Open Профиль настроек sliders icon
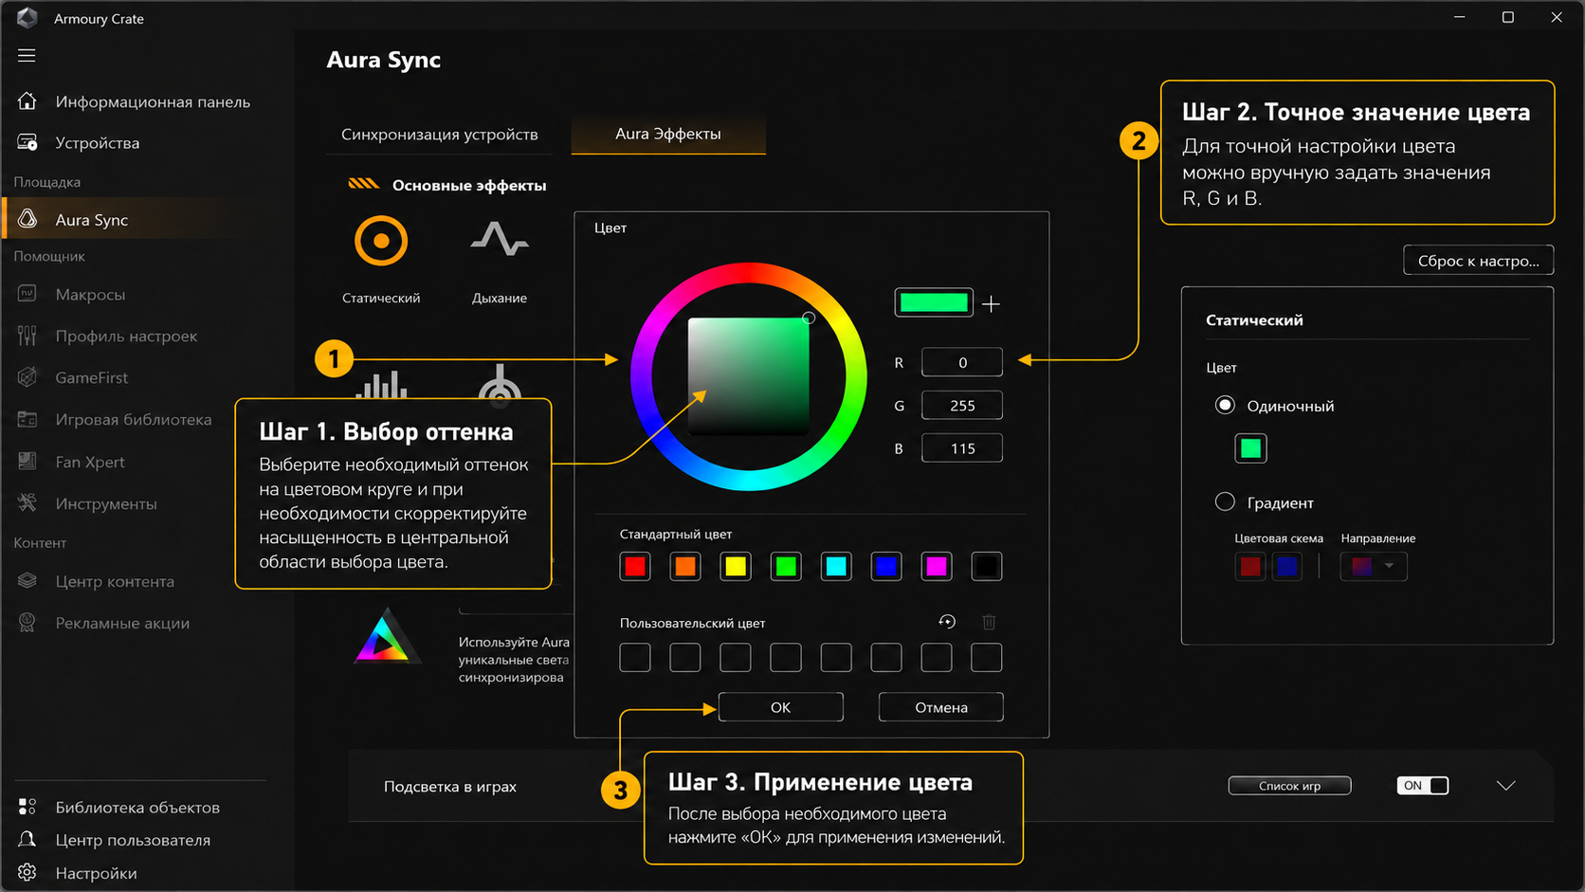Image resolution: width=1585 pixels, height=892 pixels. tap(27, 336)
